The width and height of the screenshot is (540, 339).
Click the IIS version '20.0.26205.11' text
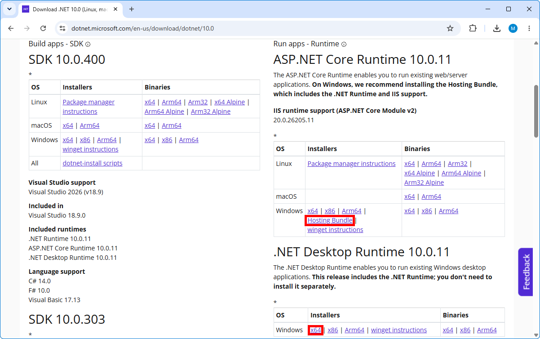click(x=294, y=120)
